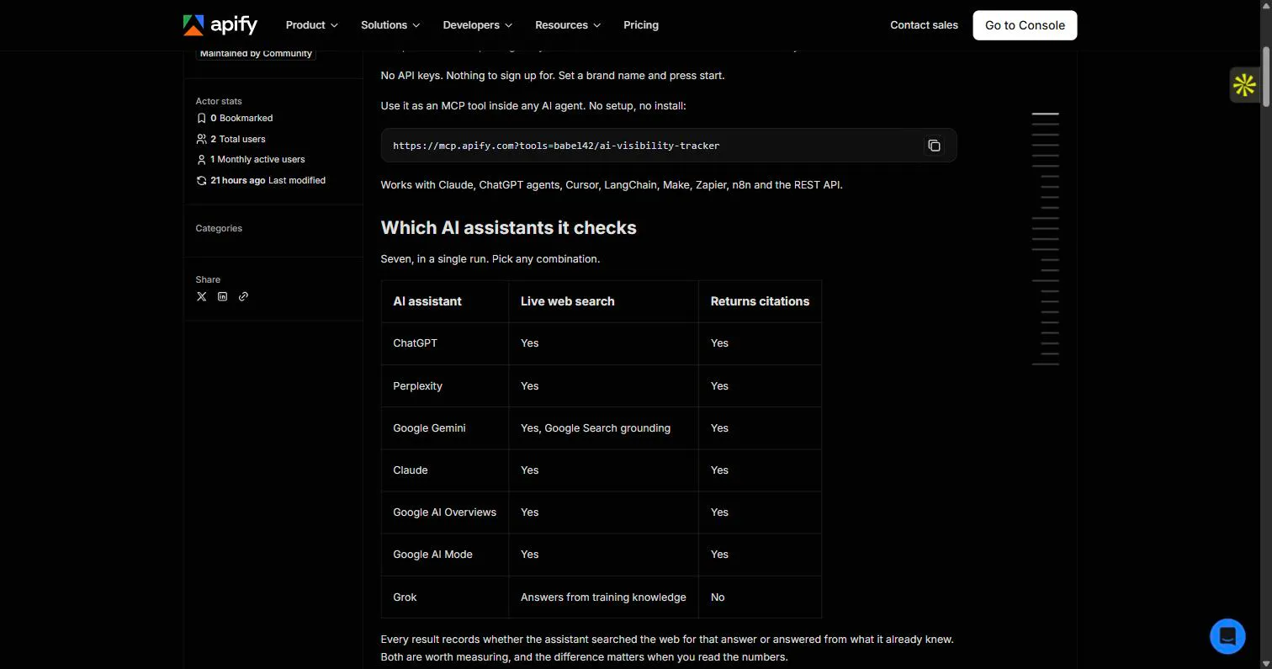
Task: Copy the MCP URL with the copy icon
Action: pos(934,146)
